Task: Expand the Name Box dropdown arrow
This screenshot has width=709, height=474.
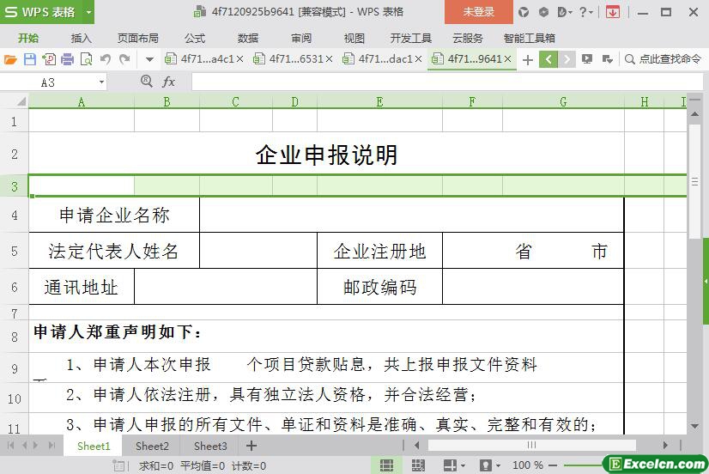Action: pyautogui.click(x=101, y=82)
